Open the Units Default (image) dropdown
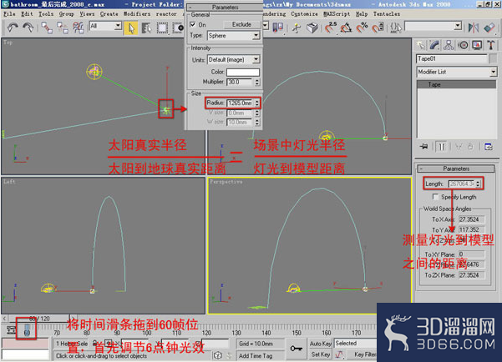Screen dimensions: 502x362 click(x=234, y=59)
